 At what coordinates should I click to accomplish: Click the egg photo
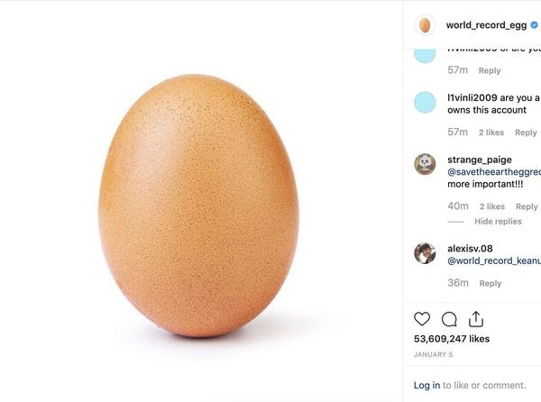coord(198,206)
